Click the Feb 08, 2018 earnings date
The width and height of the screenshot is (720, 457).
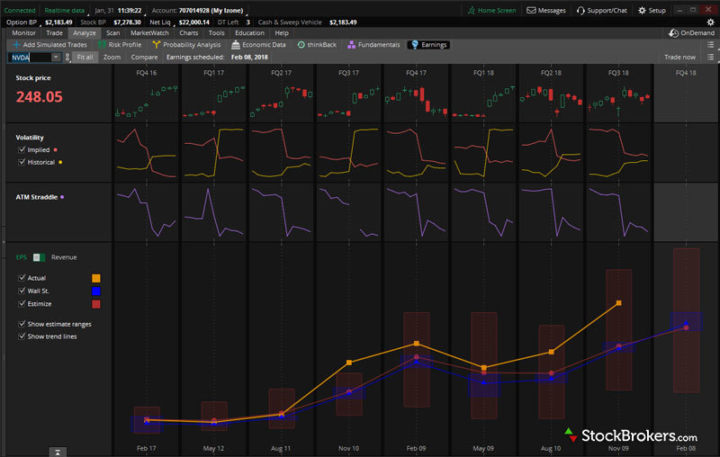(249, 58)
